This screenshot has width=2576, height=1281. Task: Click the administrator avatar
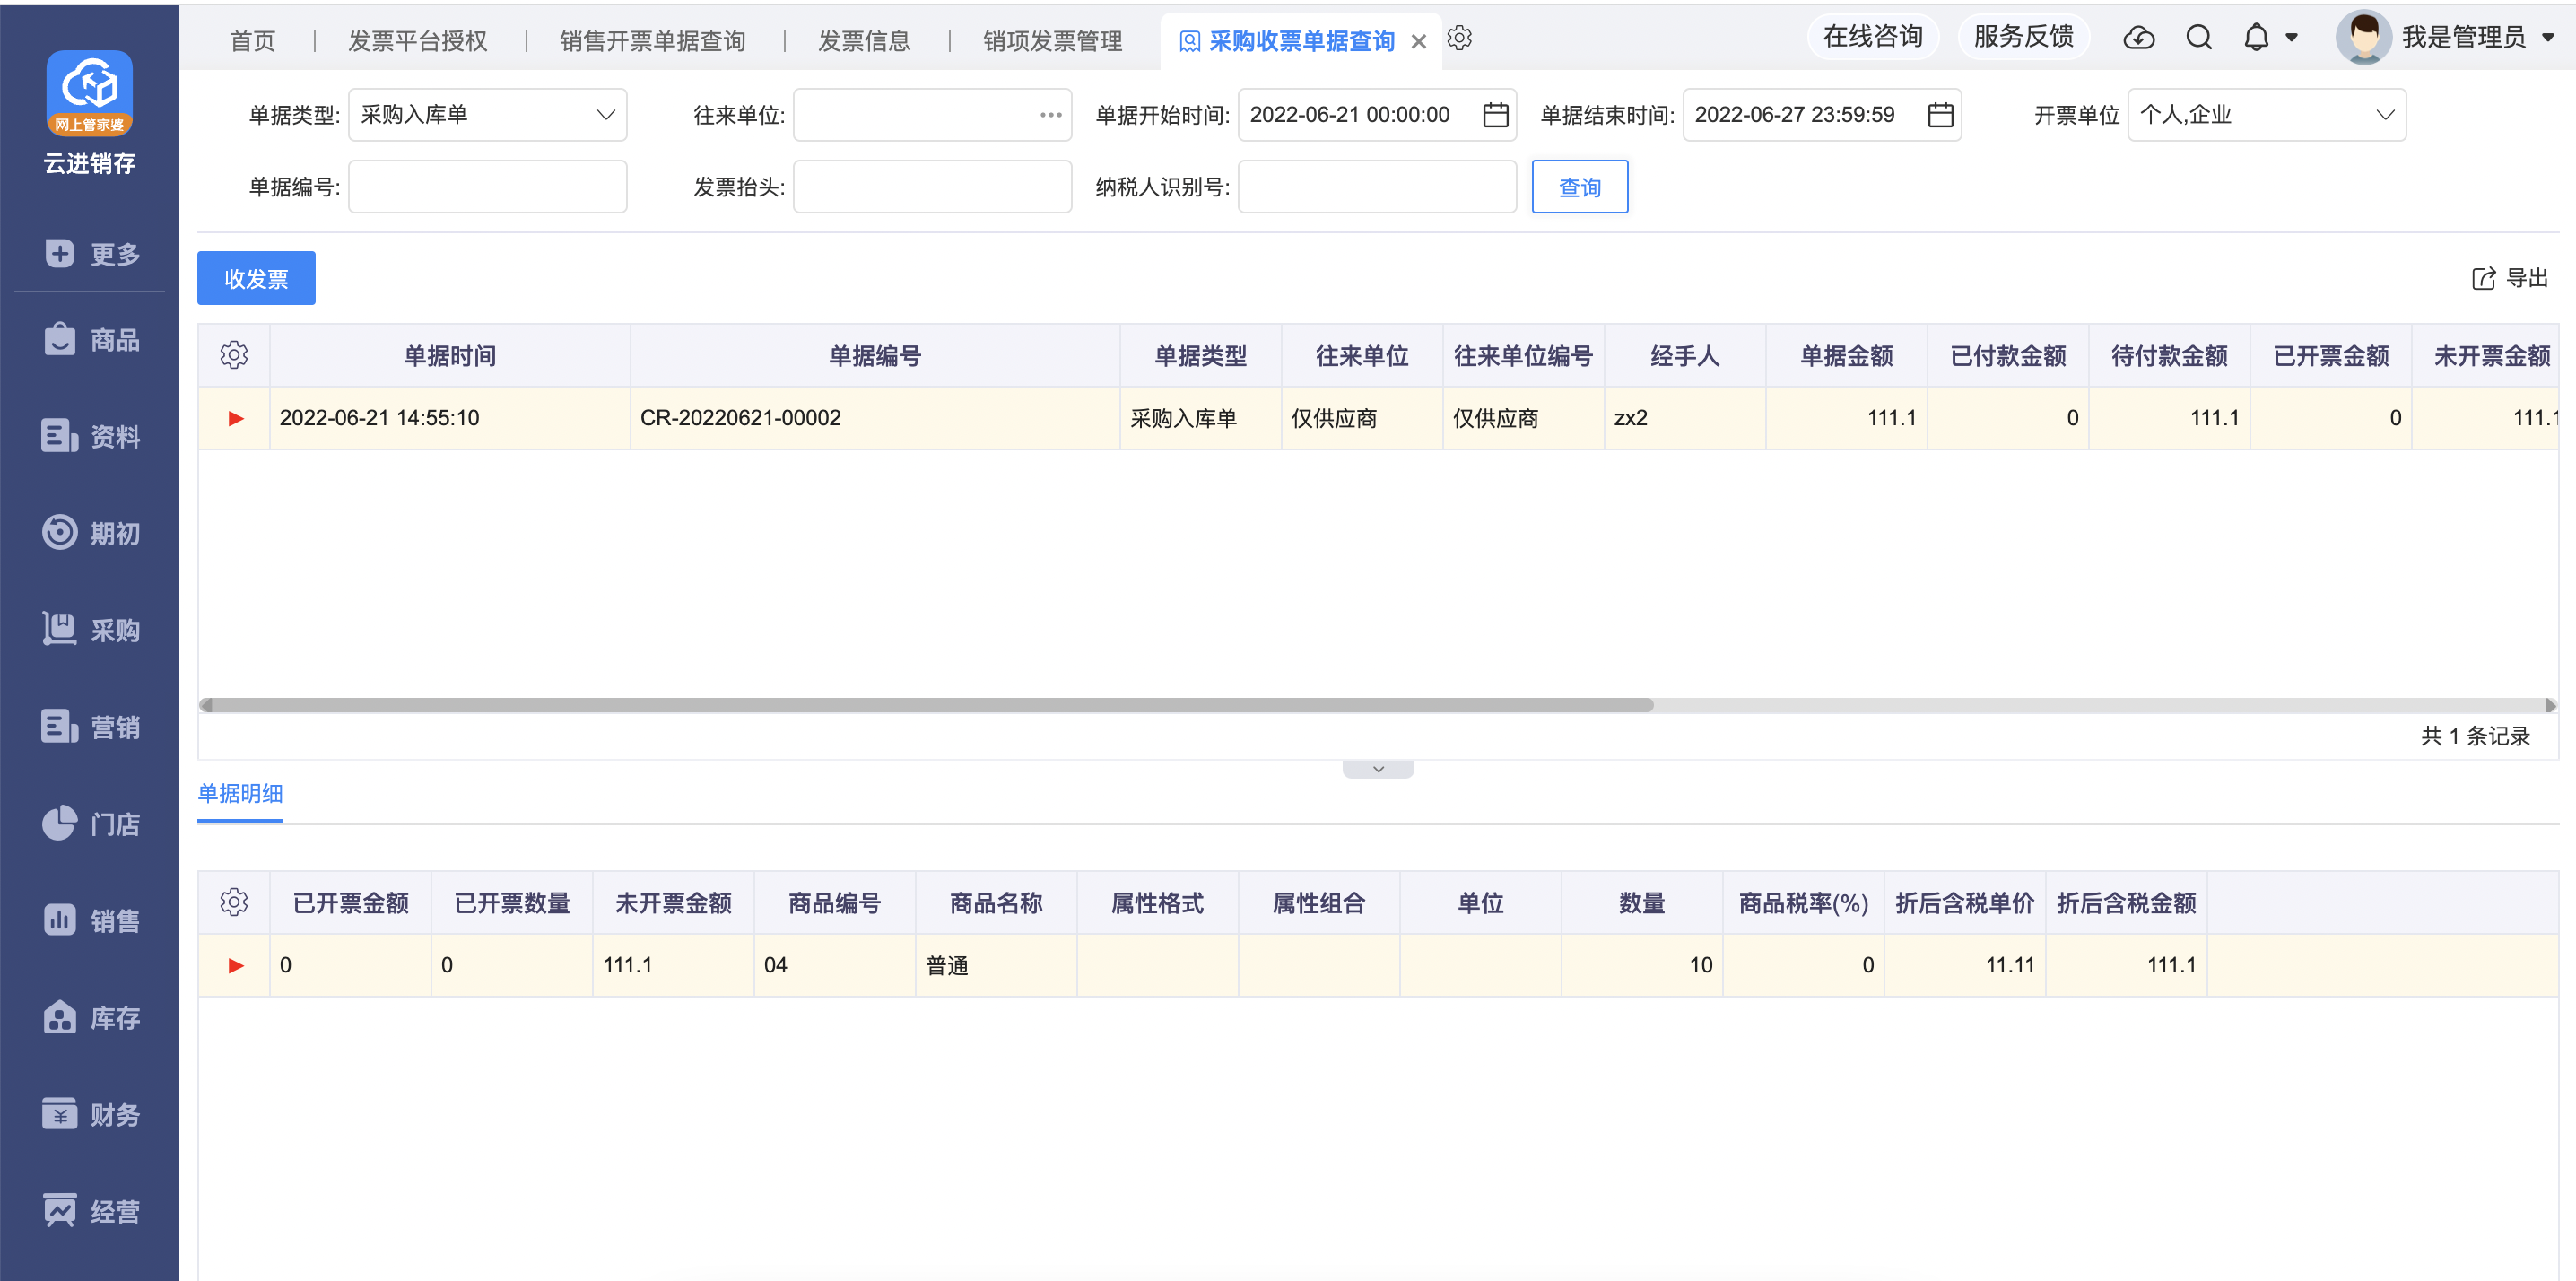pyautogui.click(x=2363, y=38)
